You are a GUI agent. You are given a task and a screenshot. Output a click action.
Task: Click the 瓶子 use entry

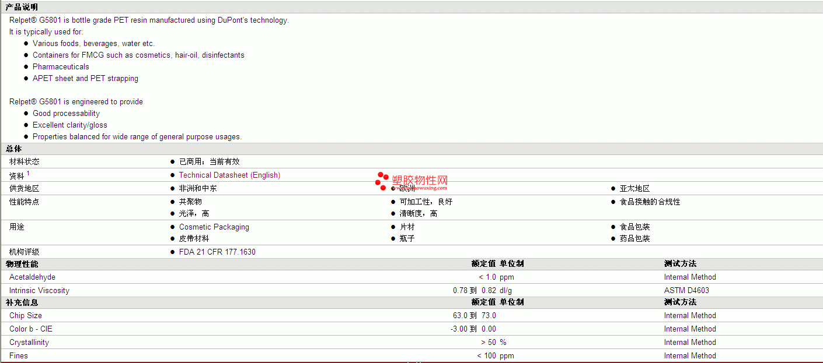(x=407, y=239)
